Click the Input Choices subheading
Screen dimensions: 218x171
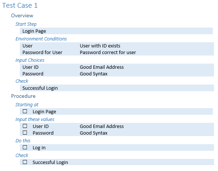tap(30, 60)
